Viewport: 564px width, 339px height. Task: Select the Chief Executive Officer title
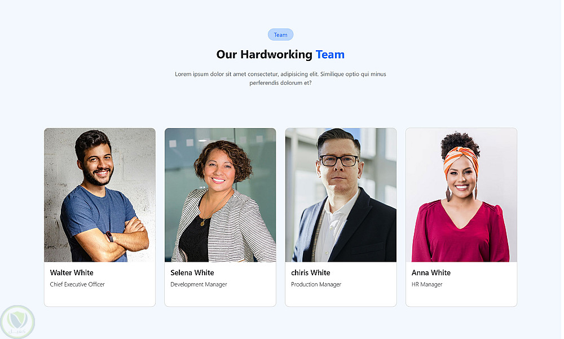tap(77, 284)
